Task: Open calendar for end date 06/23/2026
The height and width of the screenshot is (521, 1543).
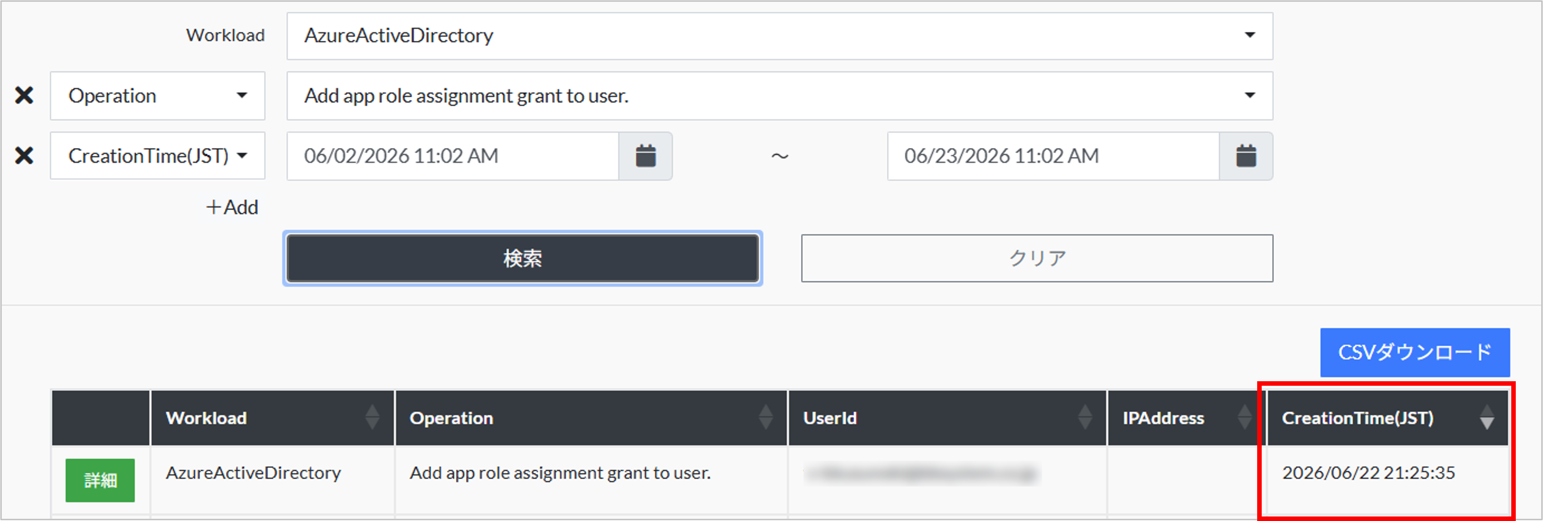Action: pos(1246,156)
